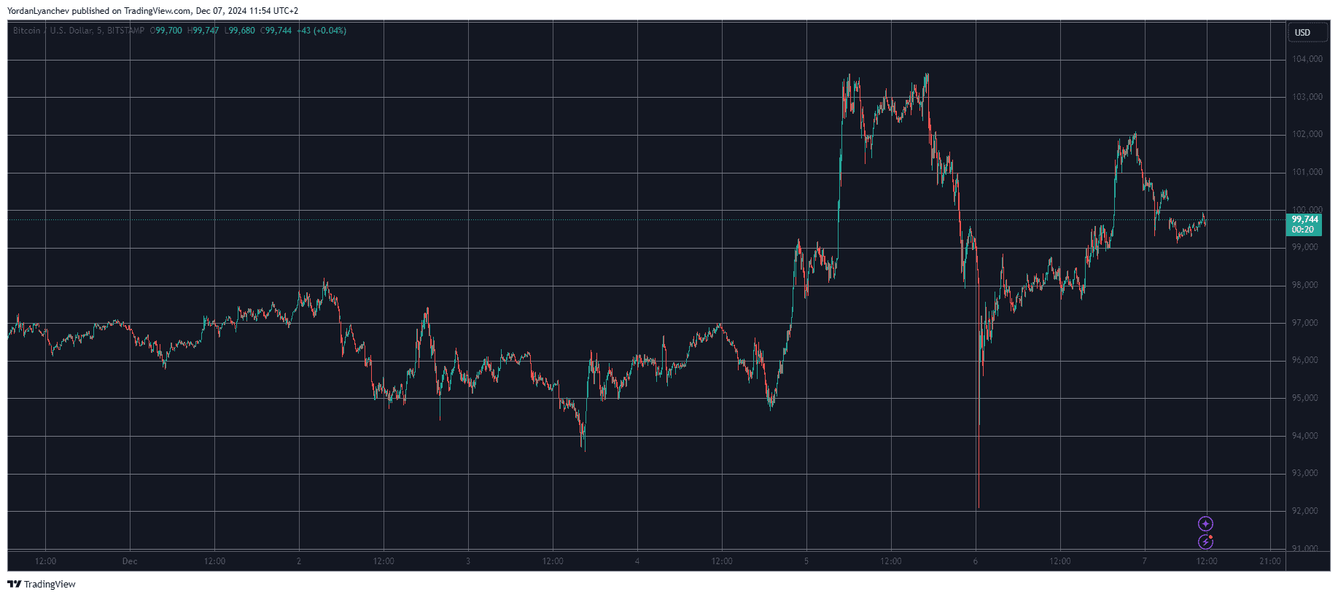The height and width of the screenshot is (597, 1338).
Task: Open the USD currency selector
Action: tap(1307, 32)
